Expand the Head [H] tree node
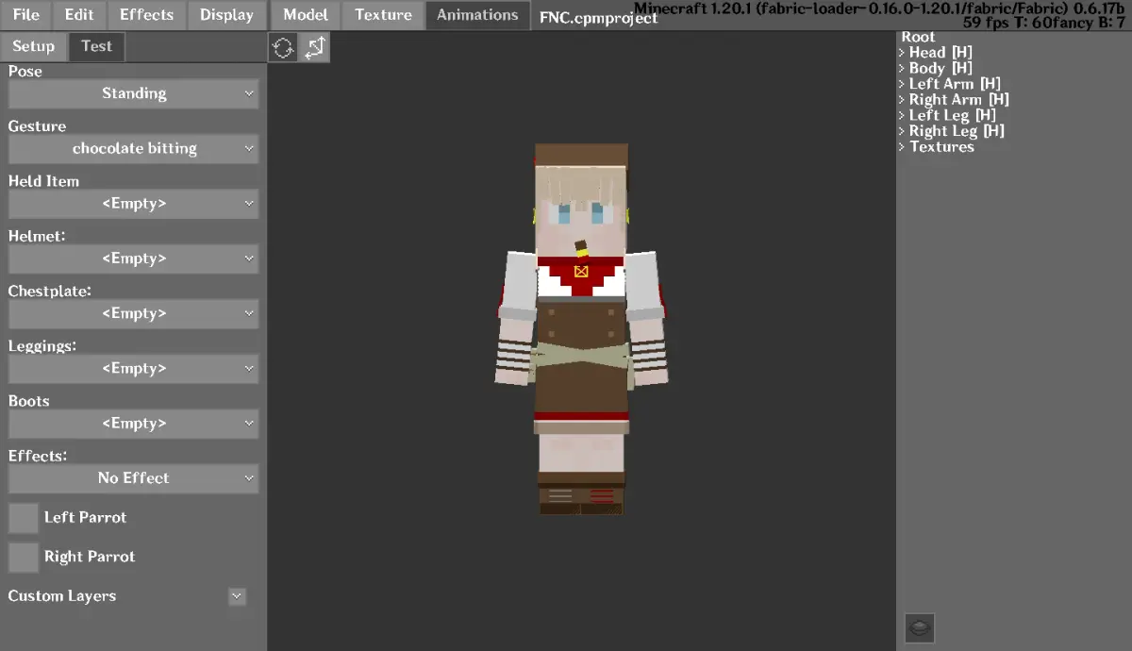The width and height of the screenshot is (1132, 651). [x=902, y=53]
